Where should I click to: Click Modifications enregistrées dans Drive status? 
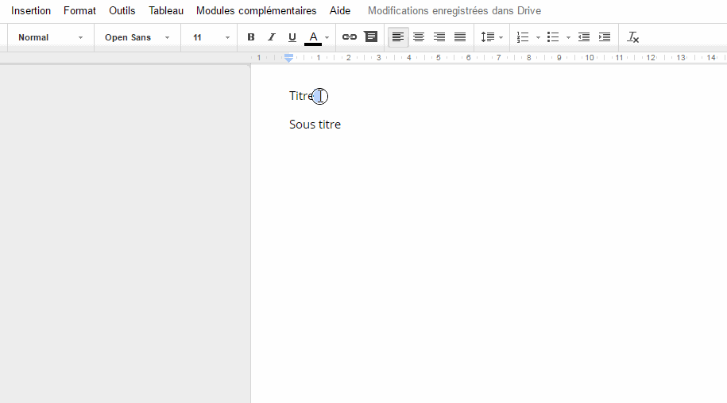(x=454, y=10)
